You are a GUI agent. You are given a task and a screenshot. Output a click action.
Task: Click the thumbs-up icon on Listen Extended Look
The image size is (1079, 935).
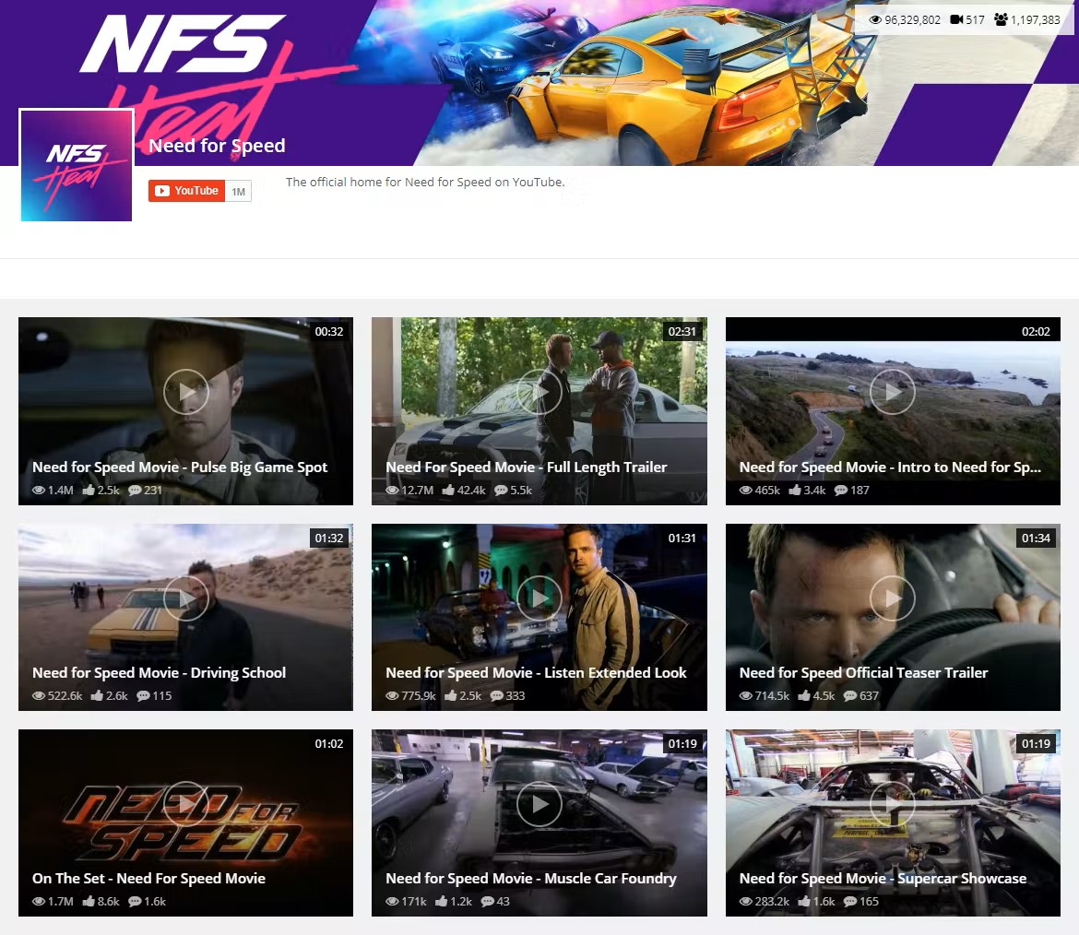pyautogui.click(x=451, y=695)
